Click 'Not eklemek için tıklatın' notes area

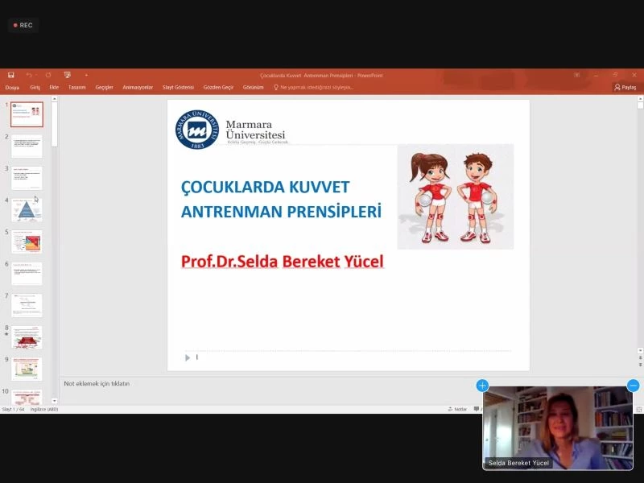coord(97,384)
